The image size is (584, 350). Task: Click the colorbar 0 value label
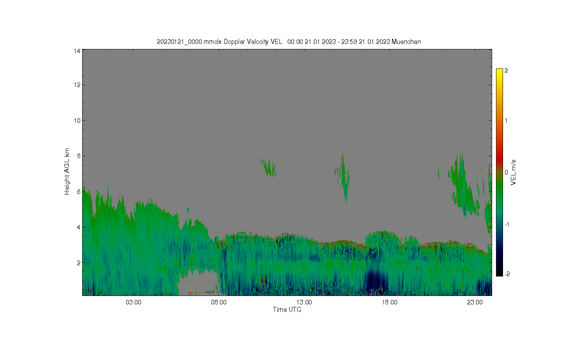[506, 172]
